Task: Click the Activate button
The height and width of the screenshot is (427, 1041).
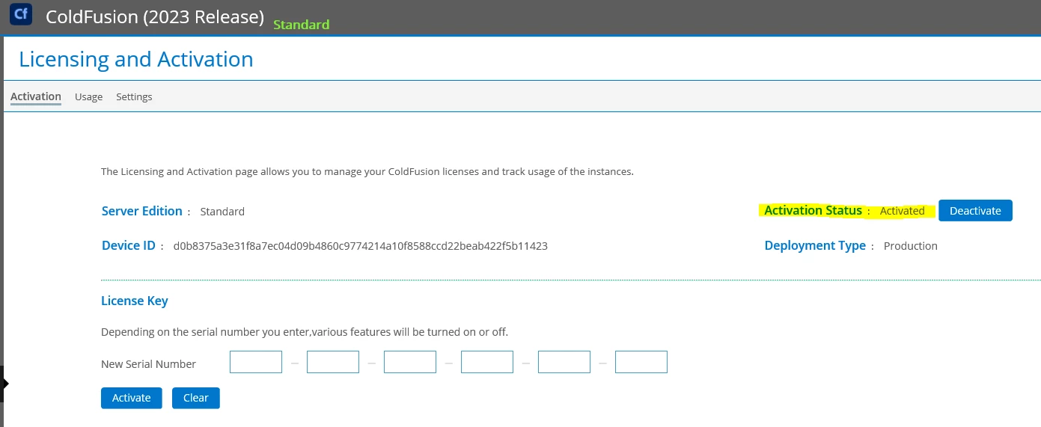Action: pos(132,398)
